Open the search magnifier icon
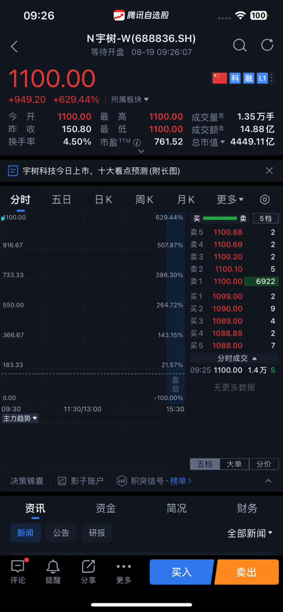This screenshot has height=612, width=283. point(239,46)
